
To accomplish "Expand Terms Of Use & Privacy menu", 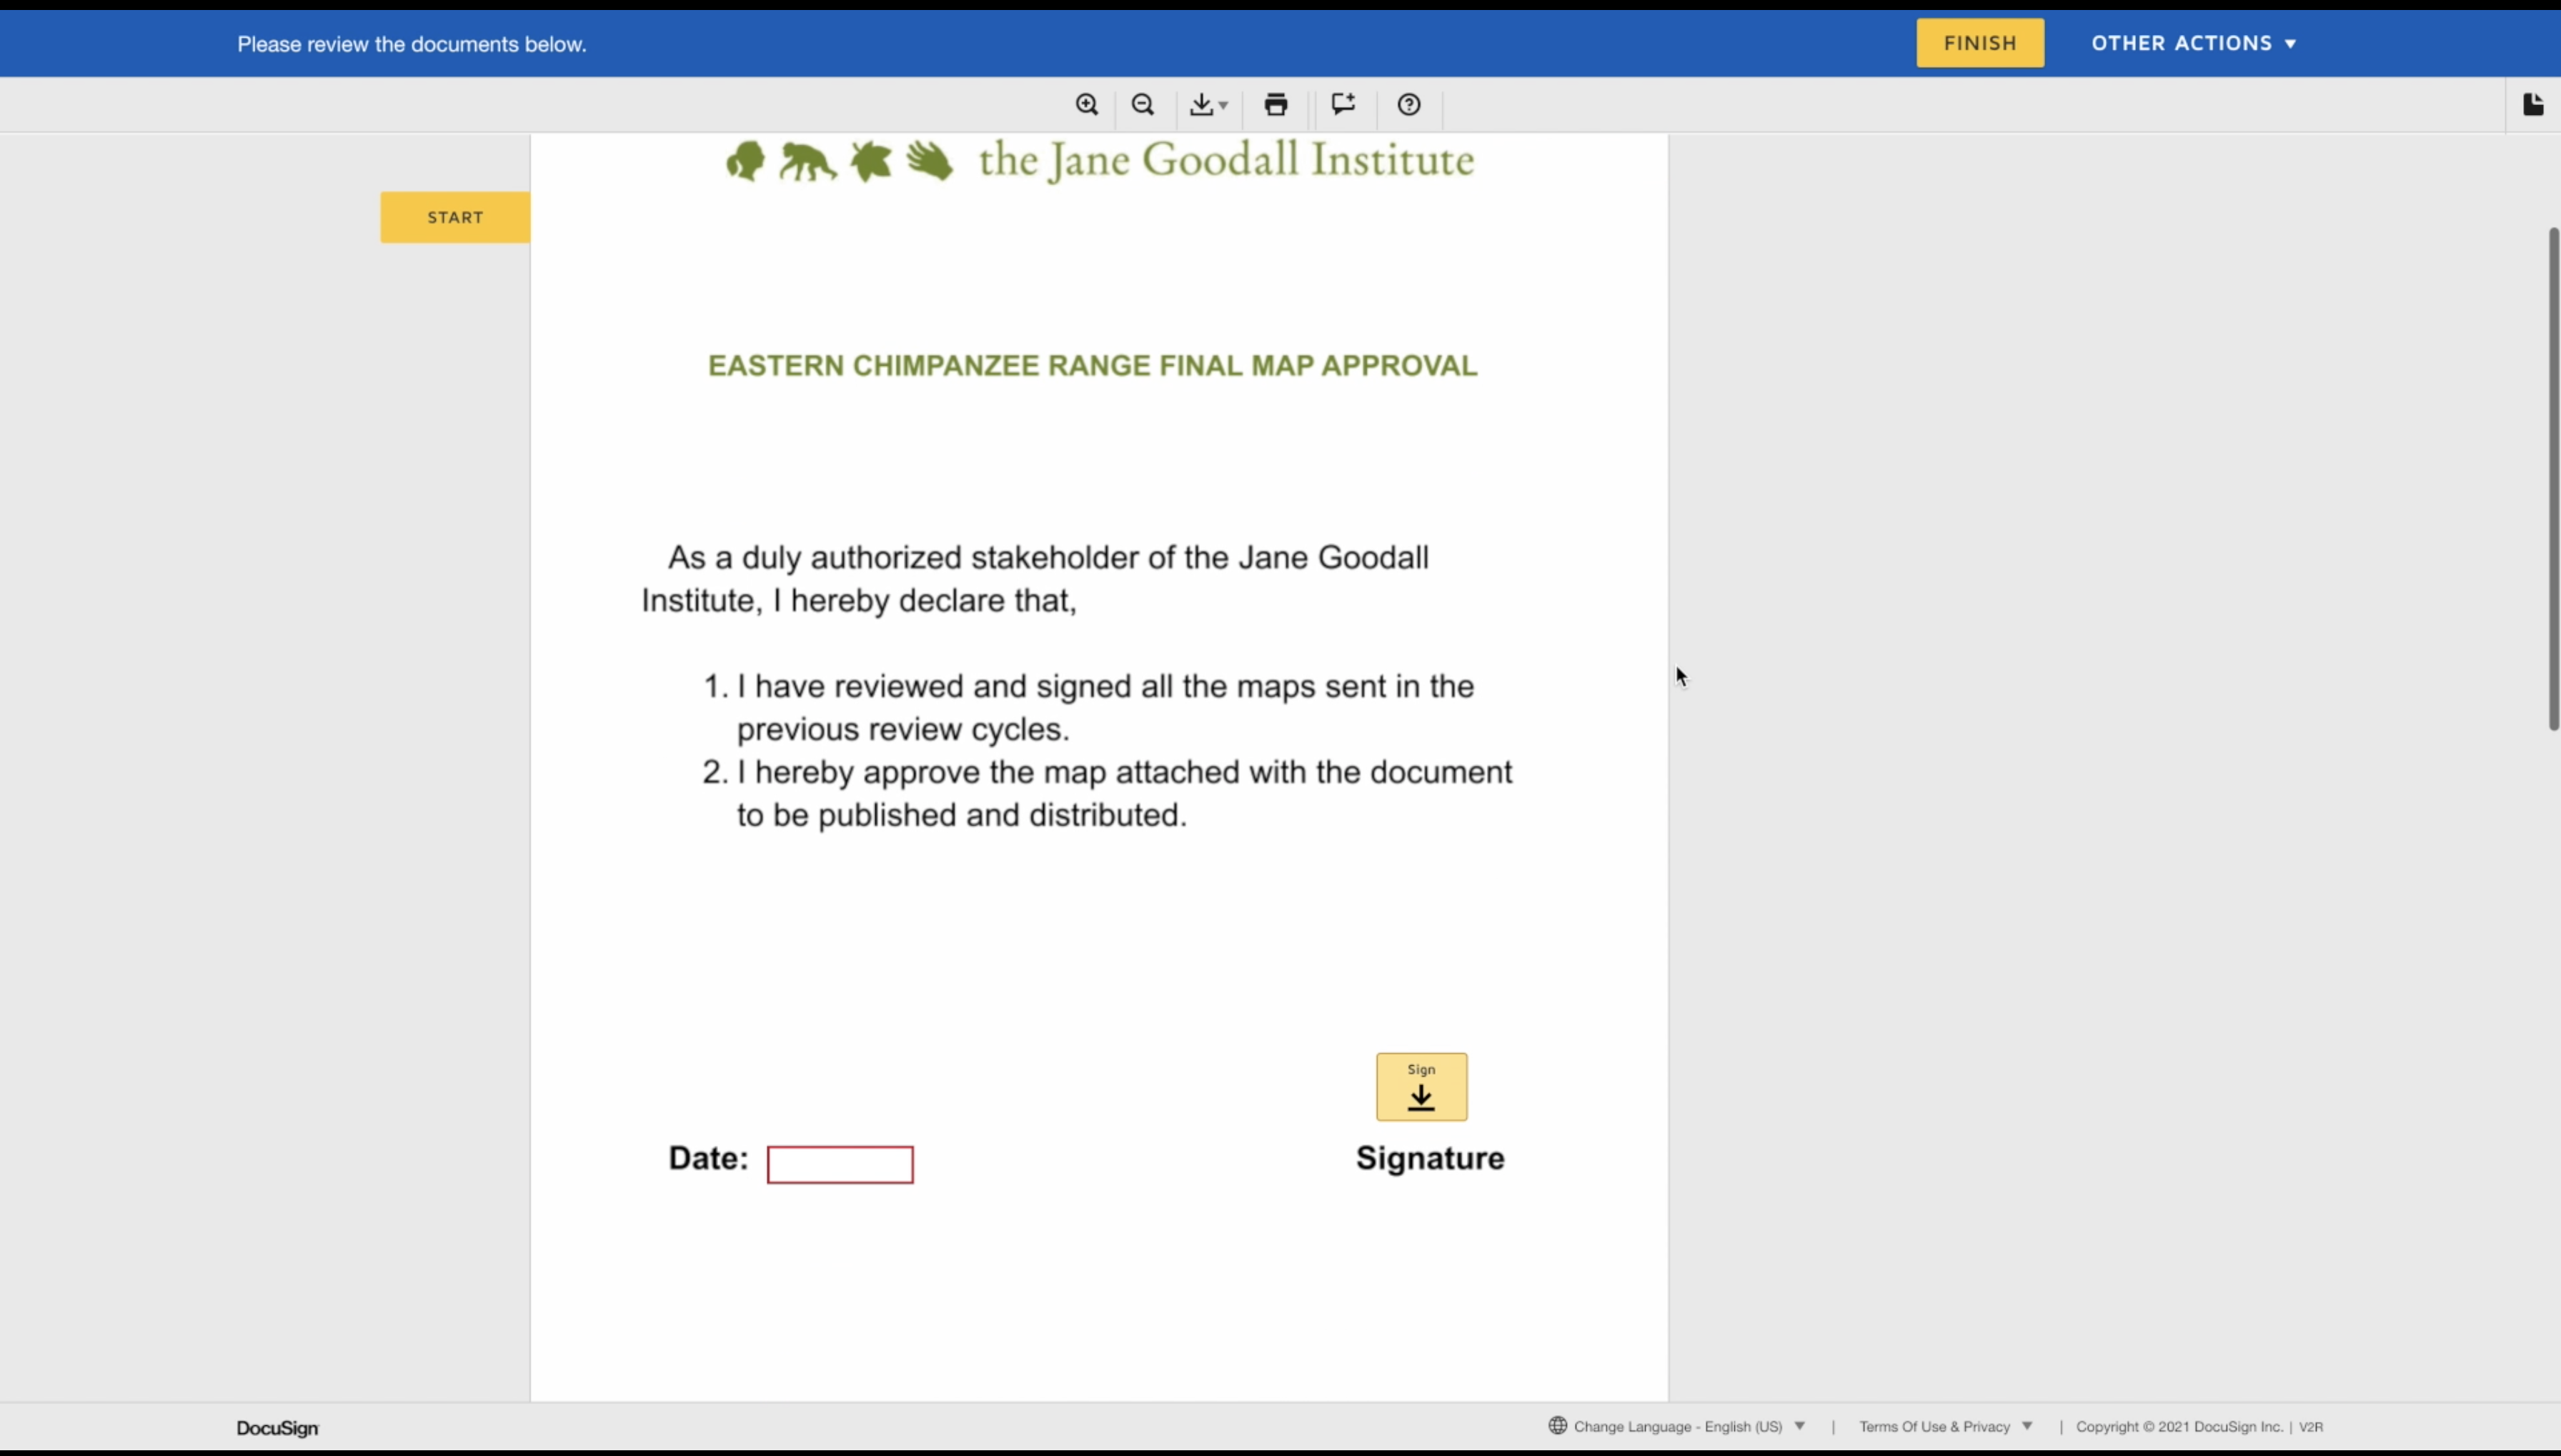I will coord(1945,1427).
